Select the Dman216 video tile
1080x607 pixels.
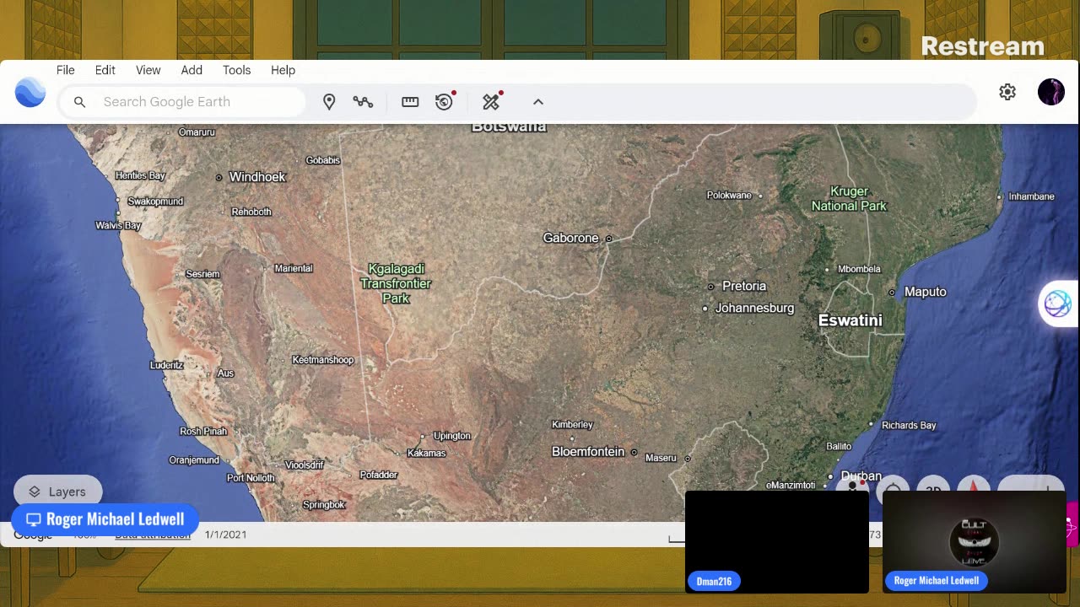pyautogui.click(x=777, y=541)
